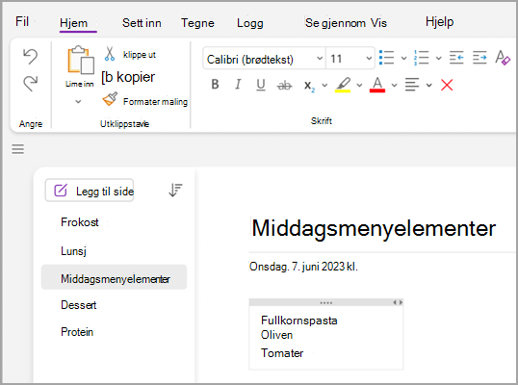Open the Lunsj page
The height and width of the screenshot is (385, 518).
point(74,251)
